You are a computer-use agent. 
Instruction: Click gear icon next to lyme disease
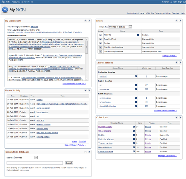click(x=136, y=102)
